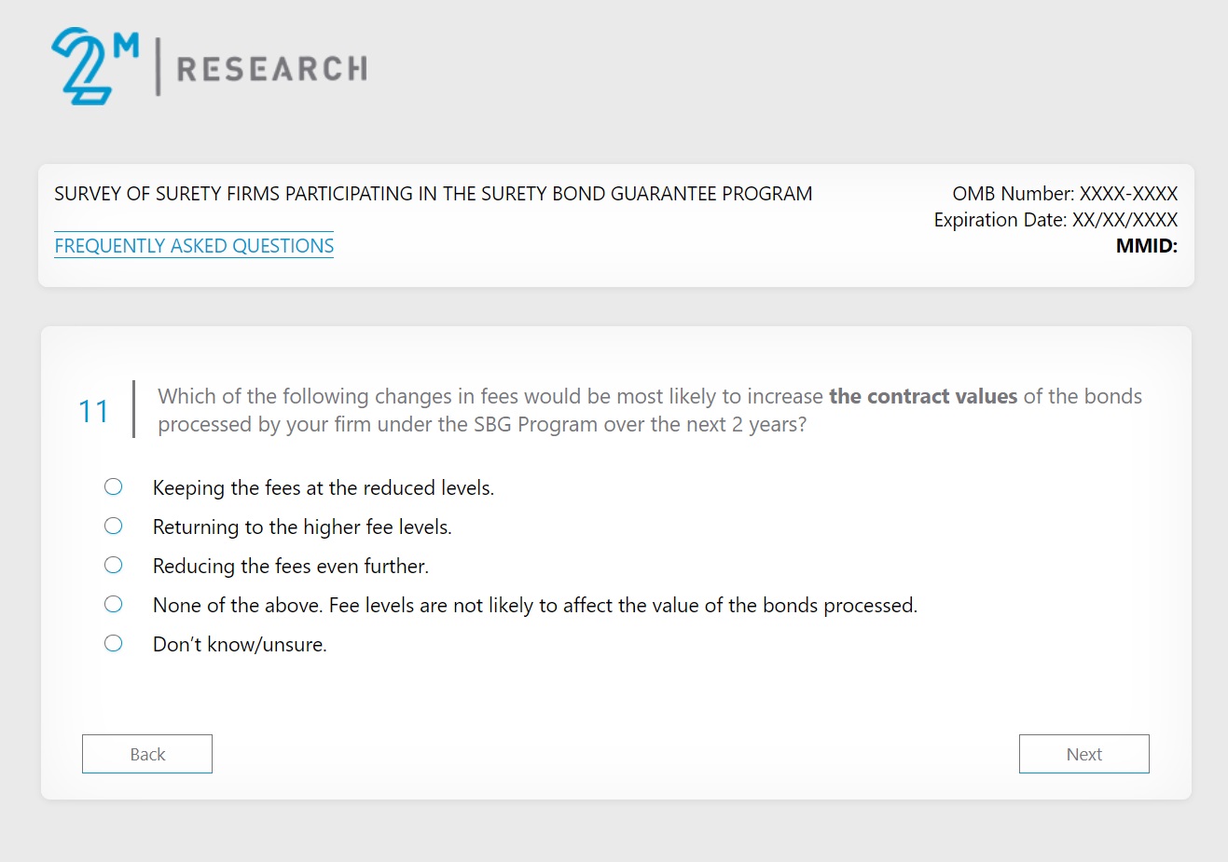
Task: Click the question number 11
Action: coord(93,411)
